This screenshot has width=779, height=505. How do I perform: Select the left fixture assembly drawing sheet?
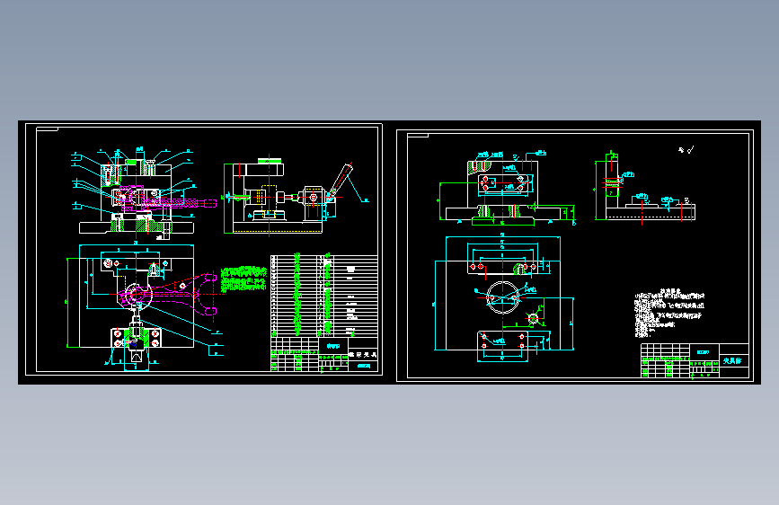[204, 249]
